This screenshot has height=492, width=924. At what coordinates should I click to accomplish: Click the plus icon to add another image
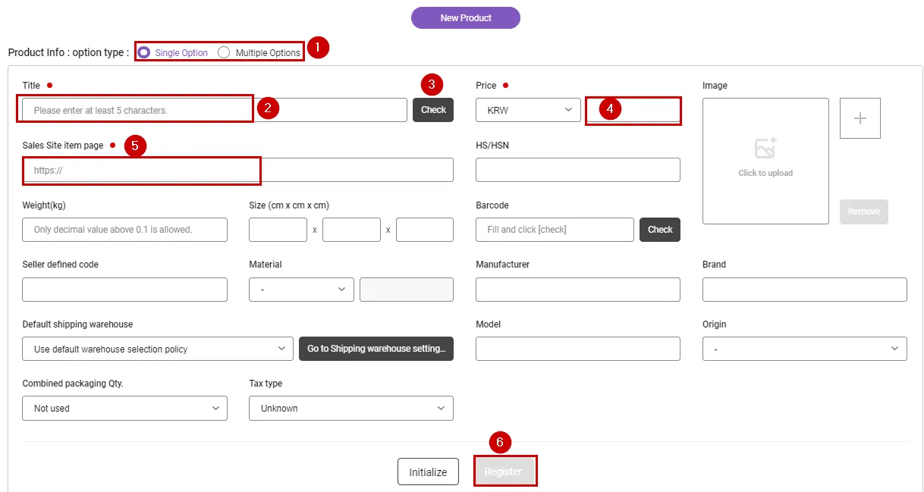click(860, 118)
